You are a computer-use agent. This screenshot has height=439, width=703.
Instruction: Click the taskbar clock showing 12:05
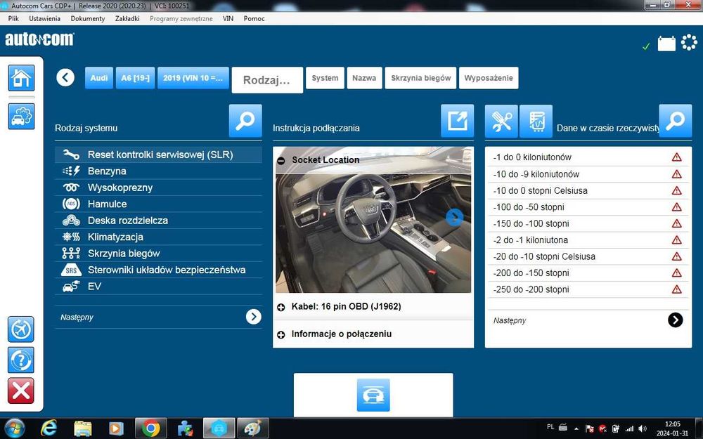coord(672,428)
